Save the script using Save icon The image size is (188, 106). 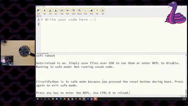56,11
